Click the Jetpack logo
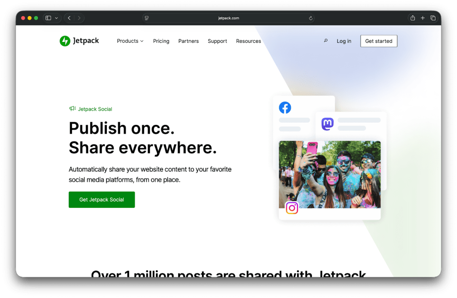457x298 pixels. click(x=79, y=41)
